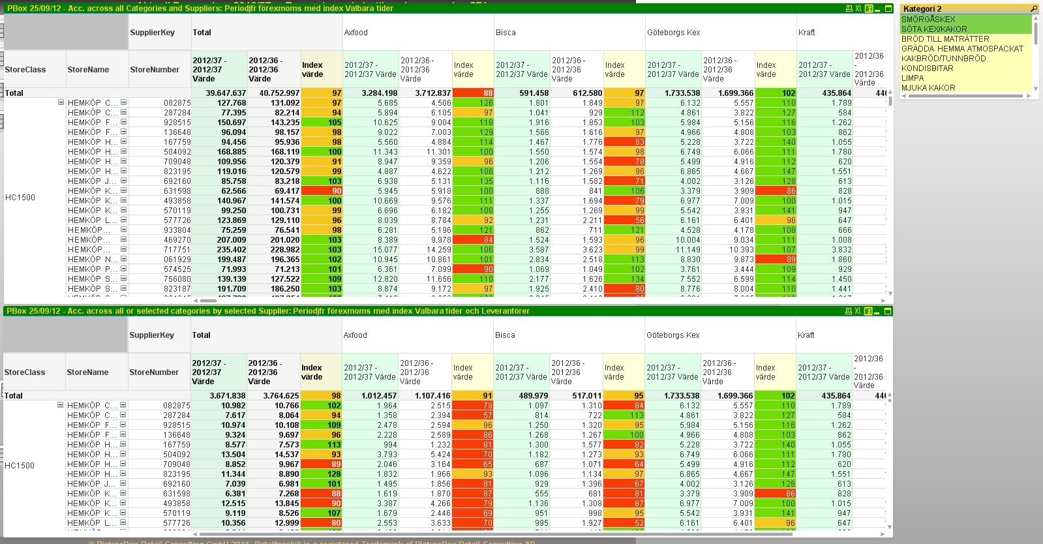Collapse HC1500 StoreClass group in top table

[x=61, y=102]
